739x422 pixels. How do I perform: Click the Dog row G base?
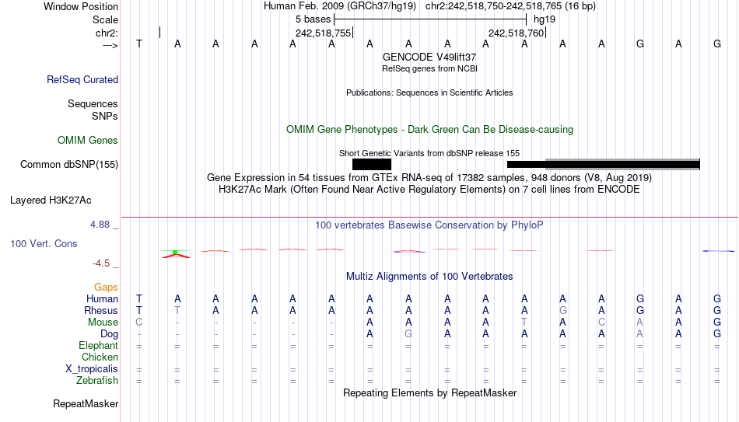(x=408, y=334)
